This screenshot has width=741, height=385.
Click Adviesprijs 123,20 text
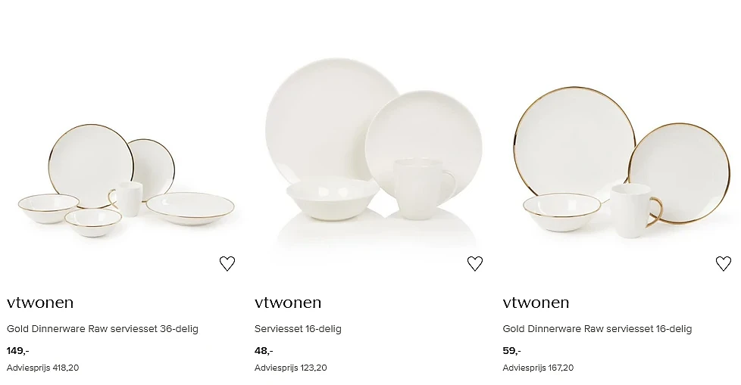[x=291, y=368]
